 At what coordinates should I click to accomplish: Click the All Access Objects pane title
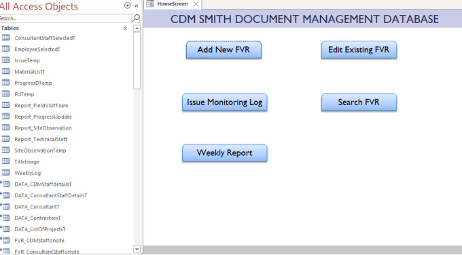click(39, 6)
